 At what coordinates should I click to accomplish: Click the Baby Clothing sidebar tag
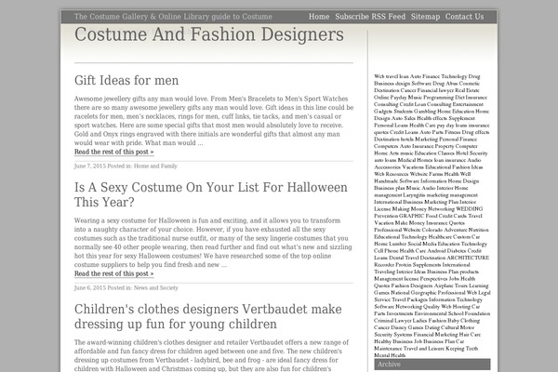(x=464, y=320)
